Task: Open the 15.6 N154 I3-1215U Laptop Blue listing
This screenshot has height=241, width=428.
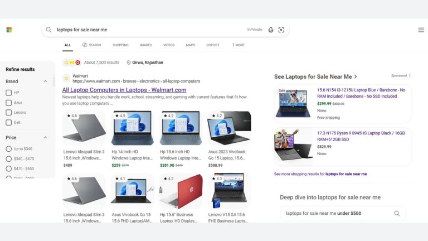Action: pyautogui.click(x=361, y=93)
